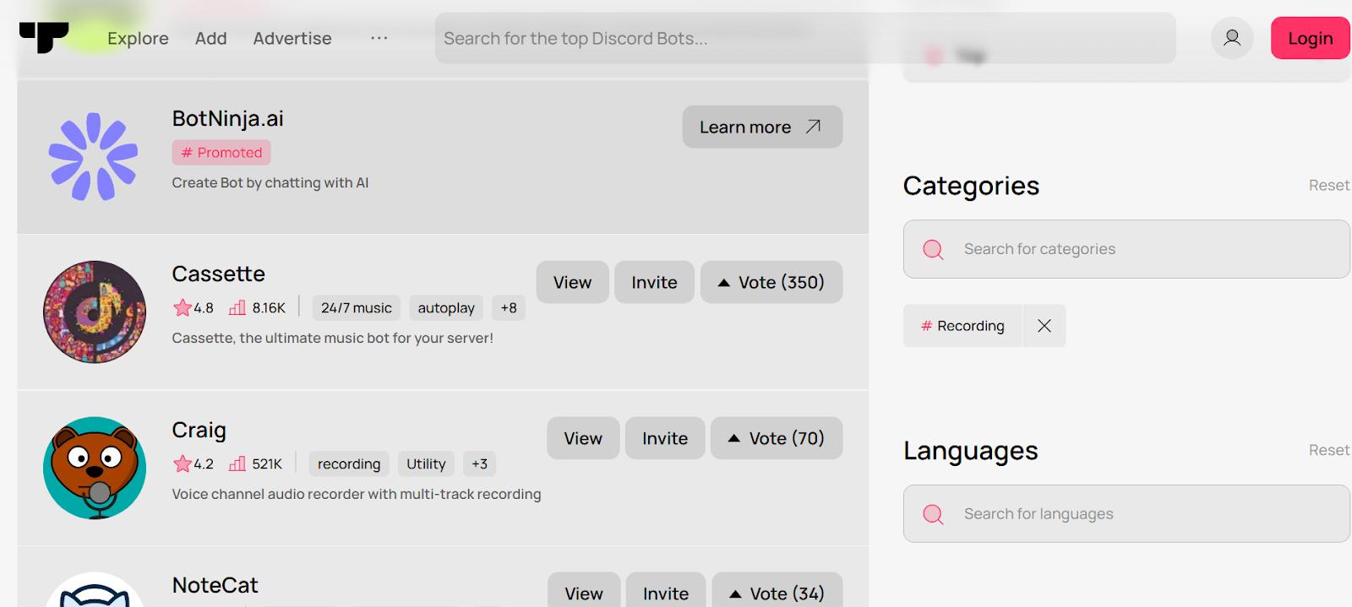This screenshot has height=607, width=1352.
Task: Click the top.gg logo icon
Action: point(44,37)
